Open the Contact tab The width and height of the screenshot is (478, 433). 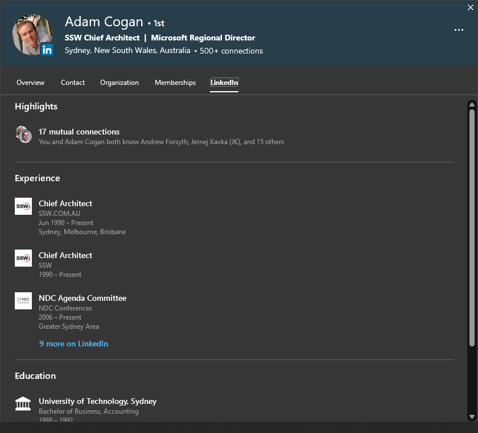[73, 83]
